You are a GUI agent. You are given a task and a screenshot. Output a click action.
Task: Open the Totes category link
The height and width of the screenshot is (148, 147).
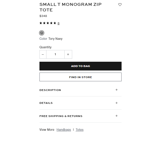coord(79,130)
